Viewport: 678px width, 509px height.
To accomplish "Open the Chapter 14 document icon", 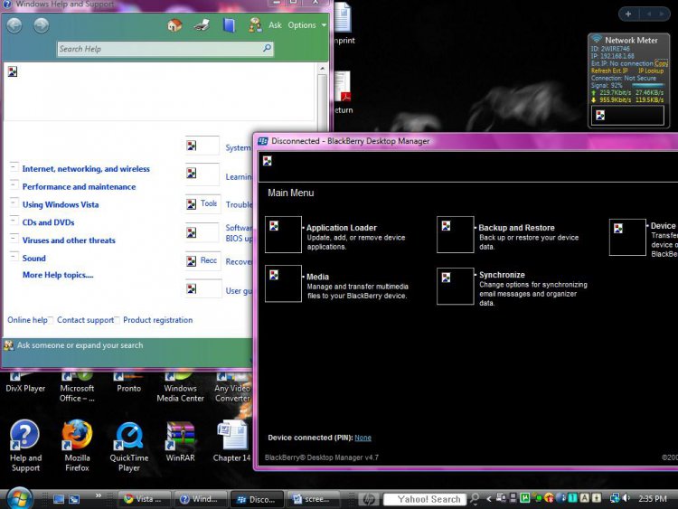I will [x=231, y=441].
